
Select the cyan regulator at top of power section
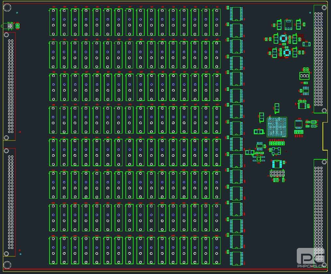pos(288,24)
